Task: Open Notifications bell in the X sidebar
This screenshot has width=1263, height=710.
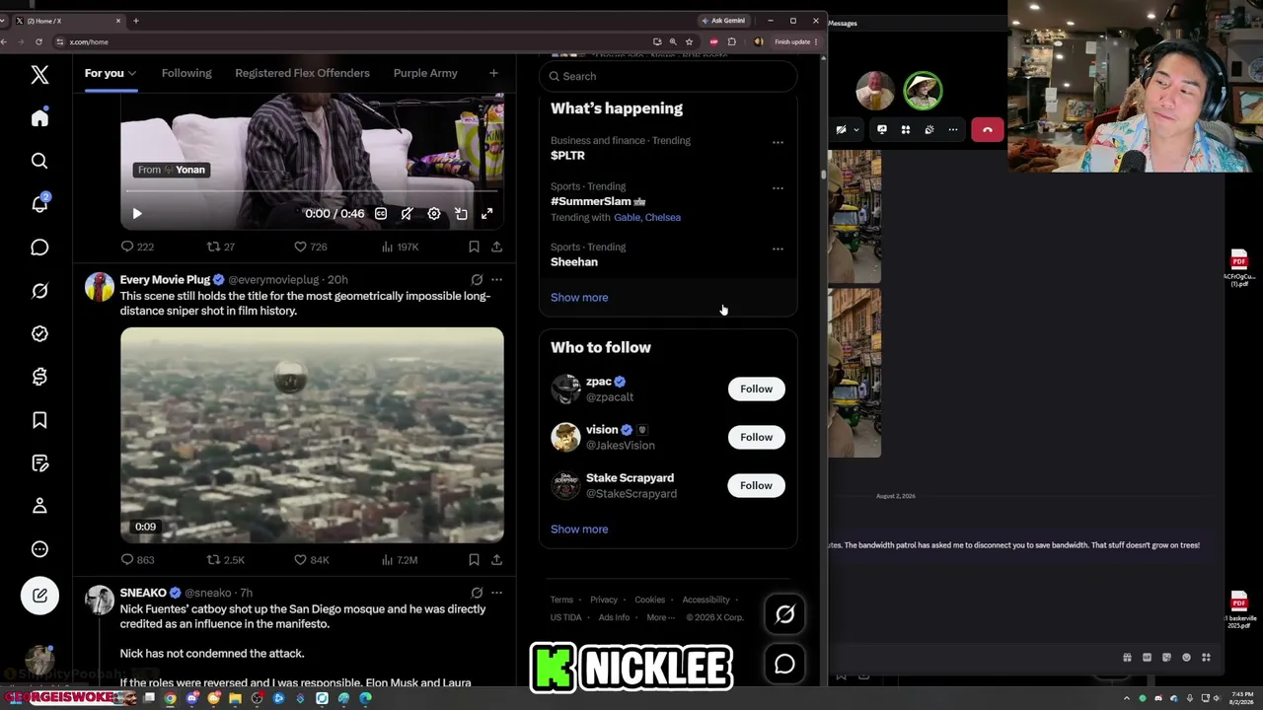Action: pyautogui.click(x=39, y=204)
